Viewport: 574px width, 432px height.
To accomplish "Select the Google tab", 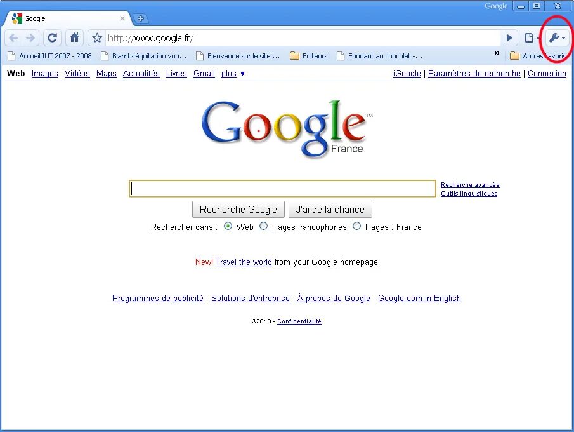I will coord(68,18).
